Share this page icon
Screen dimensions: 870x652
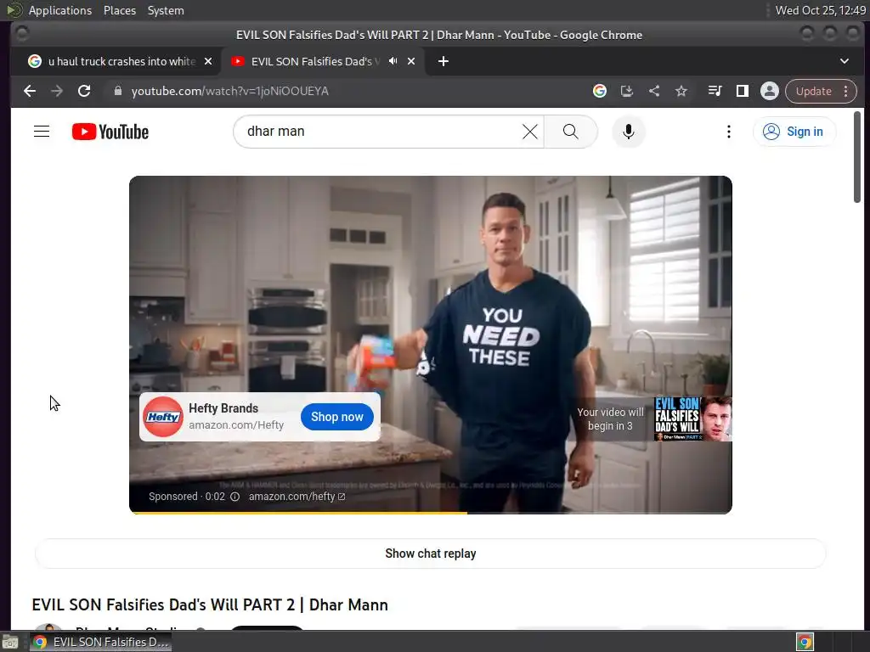click(654, 91)
